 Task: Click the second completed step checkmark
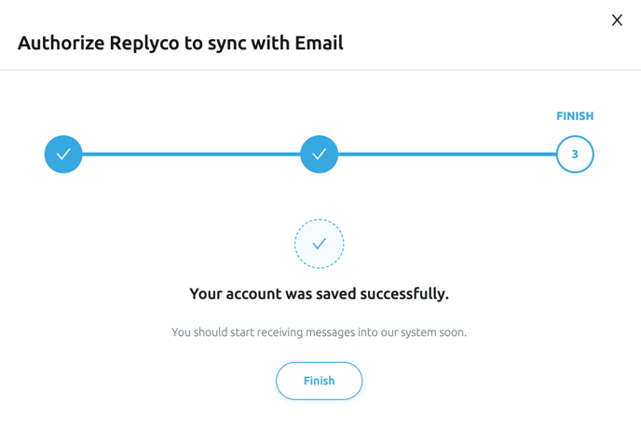319,154
